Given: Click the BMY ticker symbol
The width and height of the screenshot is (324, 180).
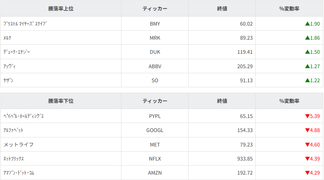Looking at the screenshot, I should pyautogui.click(x=155, y=24).
